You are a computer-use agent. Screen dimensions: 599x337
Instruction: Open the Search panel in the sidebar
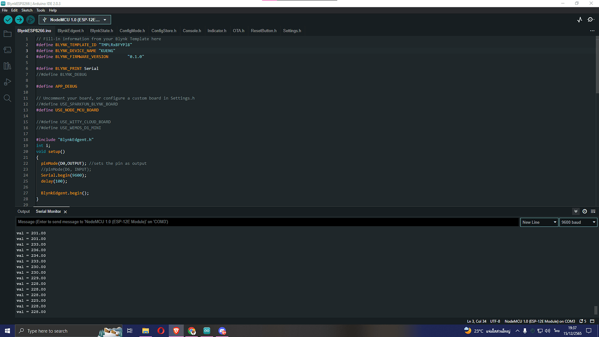(7, 99)
